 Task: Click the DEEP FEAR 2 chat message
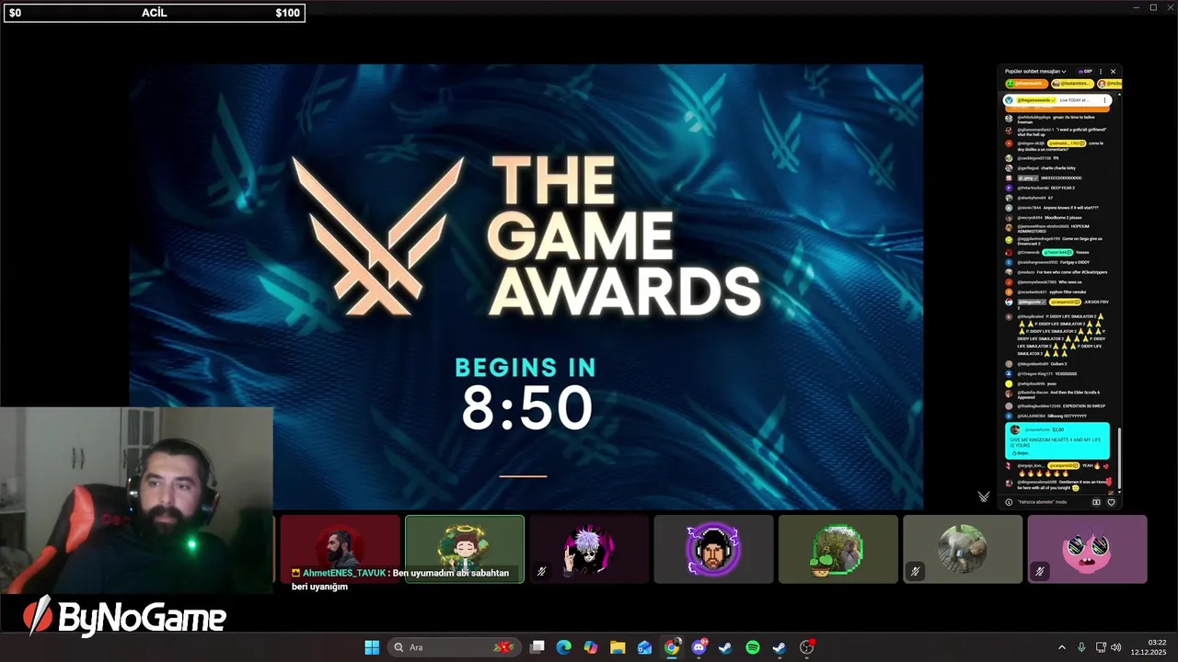point(1040,188)
